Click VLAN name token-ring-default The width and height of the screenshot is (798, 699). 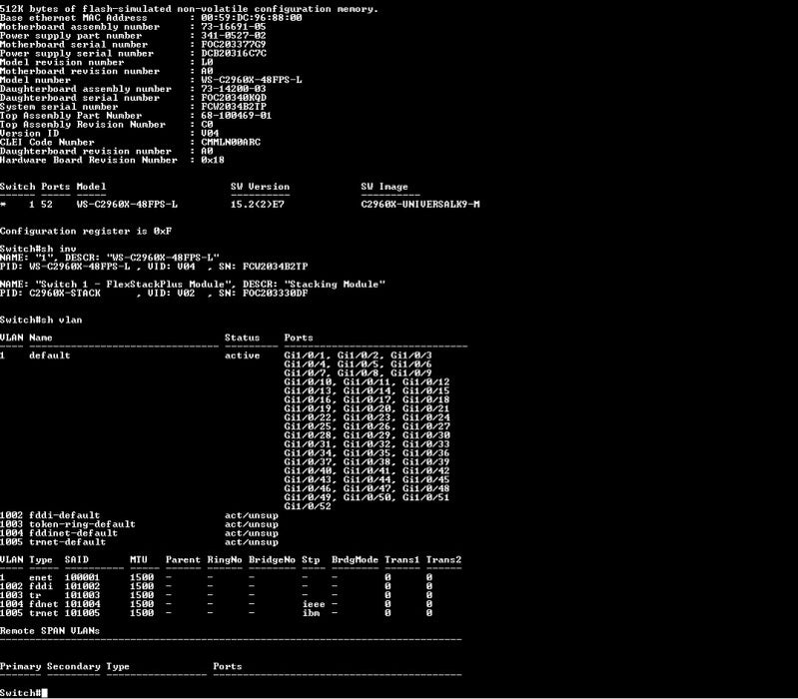click(83, 524)
